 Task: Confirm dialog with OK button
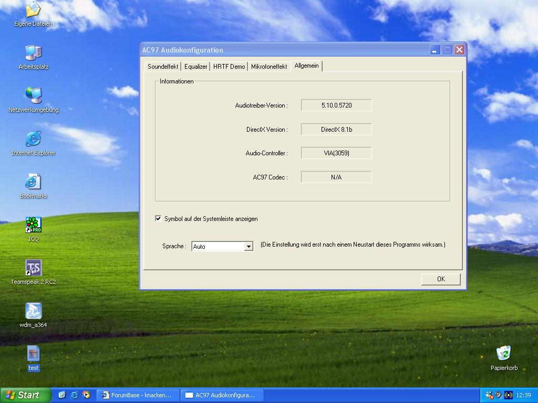point(441,279)
